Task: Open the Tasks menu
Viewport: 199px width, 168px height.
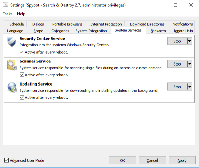Action: point(7,14)
